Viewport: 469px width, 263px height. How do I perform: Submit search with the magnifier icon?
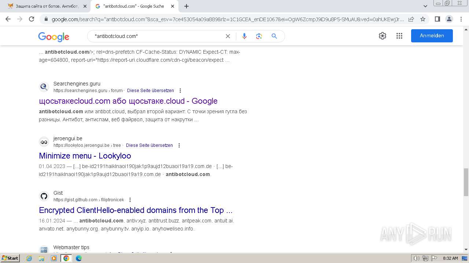[274, 36]
